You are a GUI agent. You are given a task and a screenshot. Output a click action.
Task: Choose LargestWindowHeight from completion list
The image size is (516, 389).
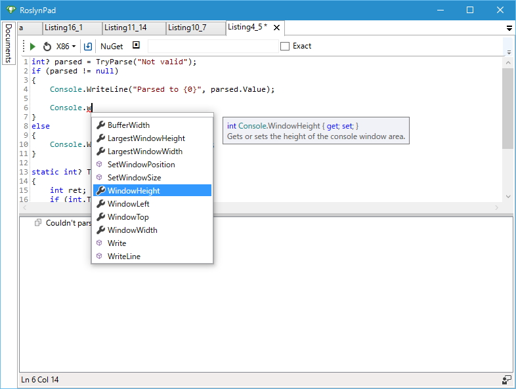(x=152, y=138)
